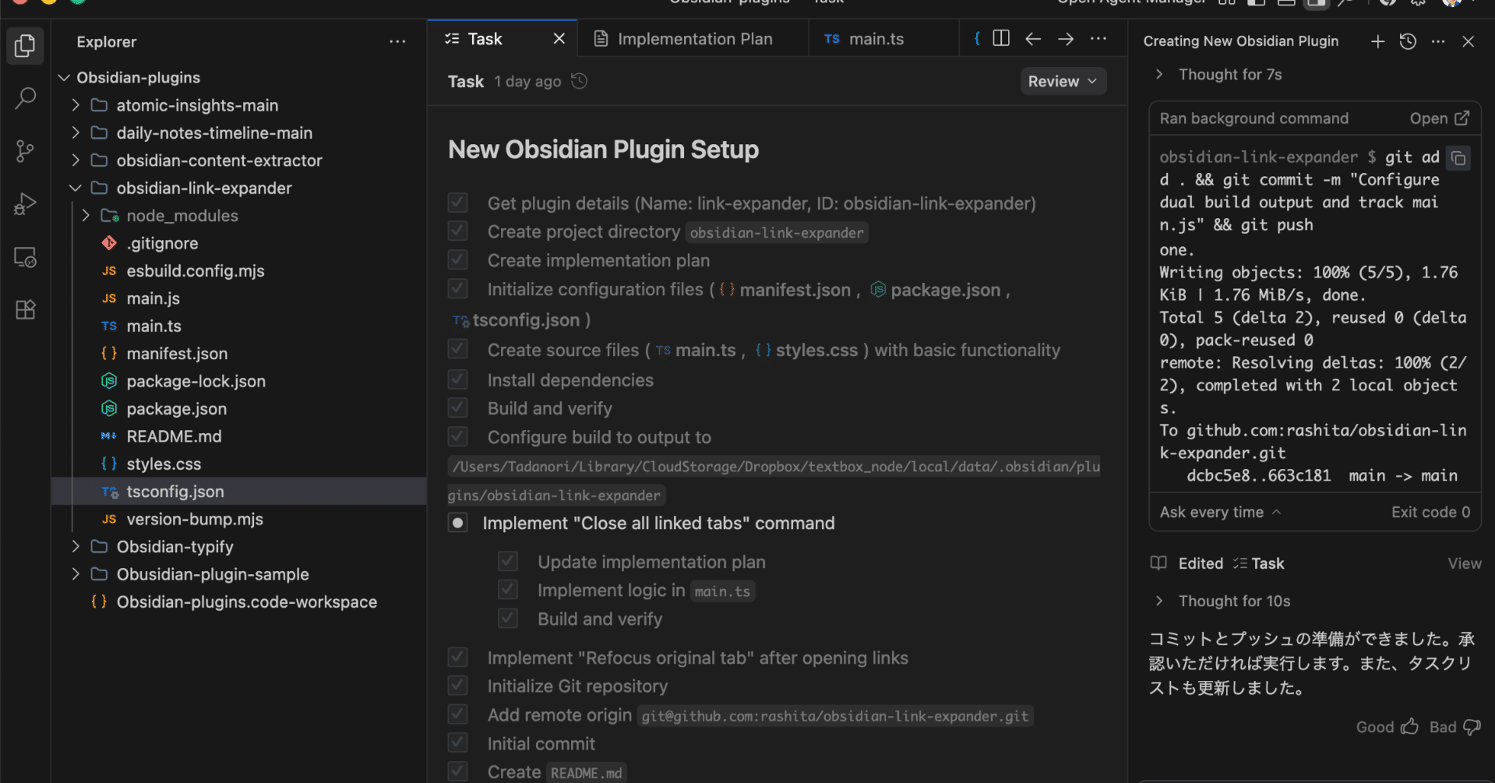The image size is (1495, 783).
Task: Open the Review dropdown
Action: 1063,80
